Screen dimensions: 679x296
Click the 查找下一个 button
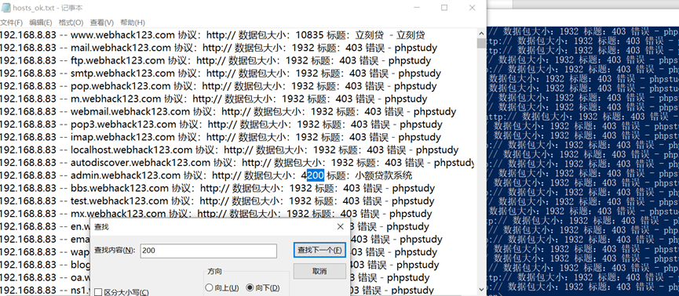coord(319,251)
